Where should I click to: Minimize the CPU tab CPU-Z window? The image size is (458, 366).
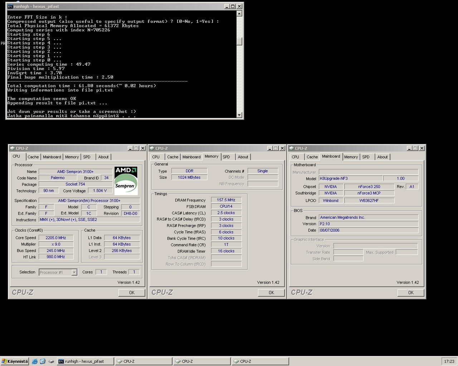pos(130,148)
